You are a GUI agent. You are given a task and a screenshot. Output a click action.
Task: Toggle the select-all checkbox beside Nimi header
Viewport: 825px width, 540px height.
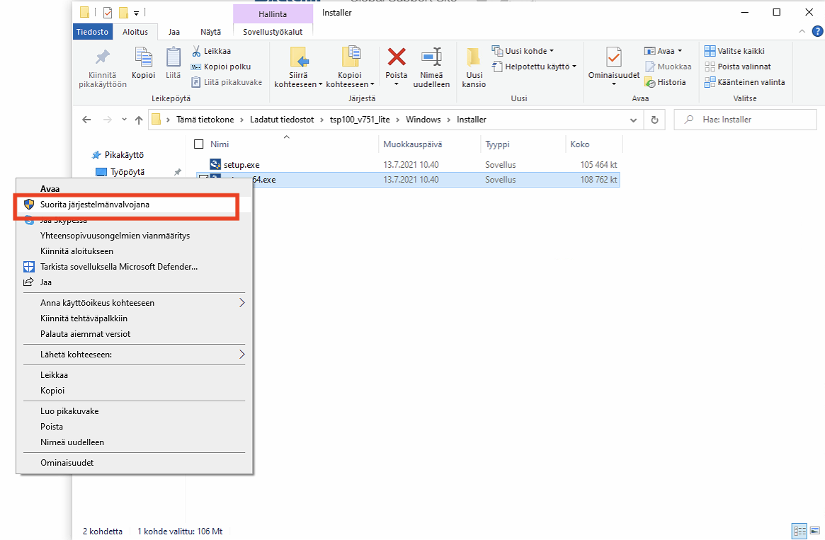coord(199,144)
